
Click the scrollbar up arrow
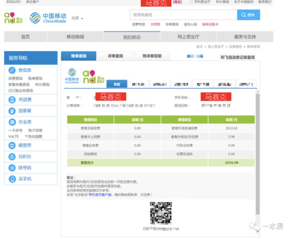258,92
